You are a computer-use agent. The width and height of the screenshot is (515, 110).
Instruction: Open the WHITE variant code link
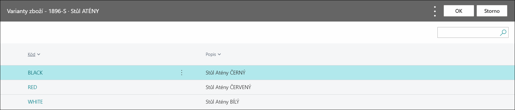pos(35,102)
